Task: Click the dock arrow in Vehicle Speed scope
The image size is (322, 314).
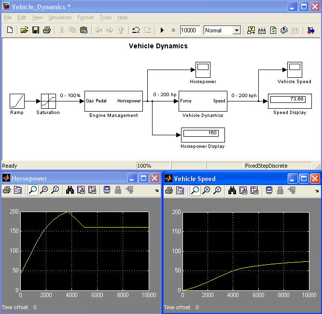Action: tap(317, 191)
